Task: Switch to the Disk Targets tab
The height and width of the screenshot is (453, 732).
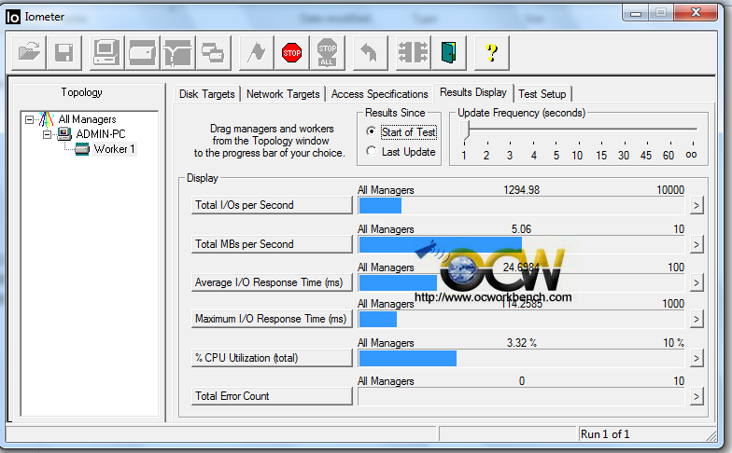Action: [x=207, y=94]
